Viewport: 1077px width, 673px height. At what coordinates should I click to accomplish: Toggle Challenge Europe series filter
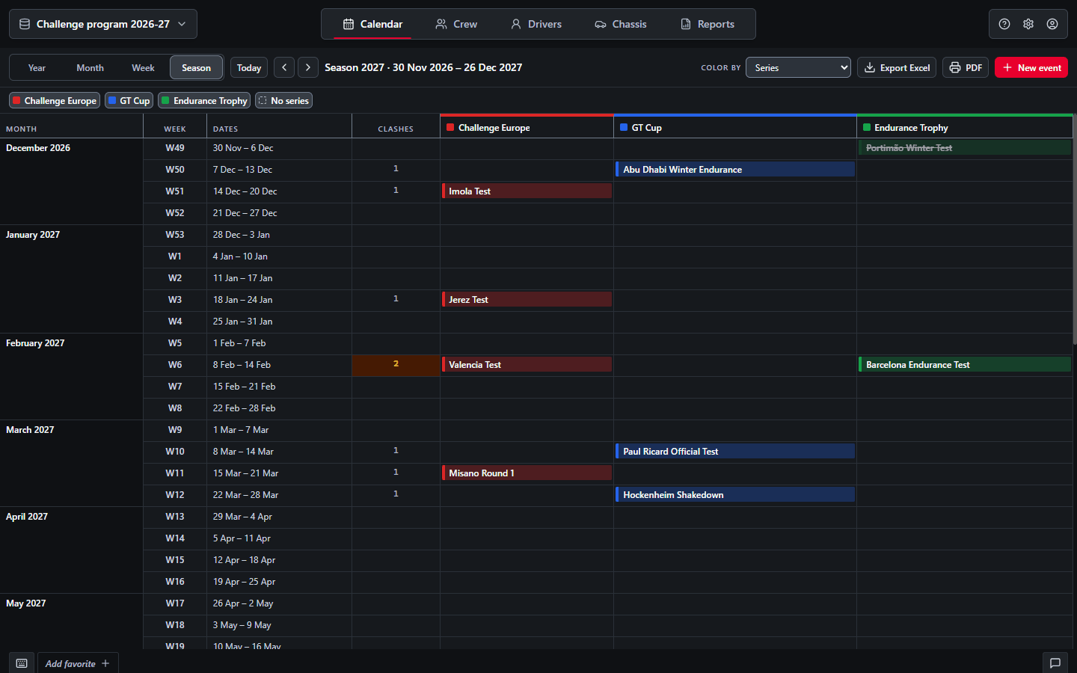click(x=54, y=100)
